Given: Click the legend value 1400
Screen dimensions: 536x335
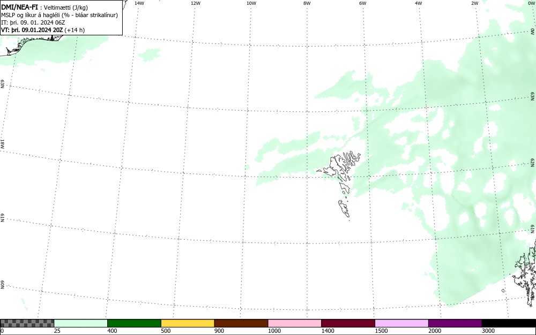Looking at the screenshot, I should [x=327, y=331].
